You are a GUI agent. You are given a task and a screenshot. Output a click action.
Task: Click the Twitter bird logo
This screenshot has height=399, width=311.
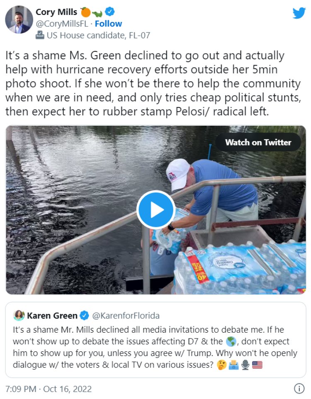[299, 13]
